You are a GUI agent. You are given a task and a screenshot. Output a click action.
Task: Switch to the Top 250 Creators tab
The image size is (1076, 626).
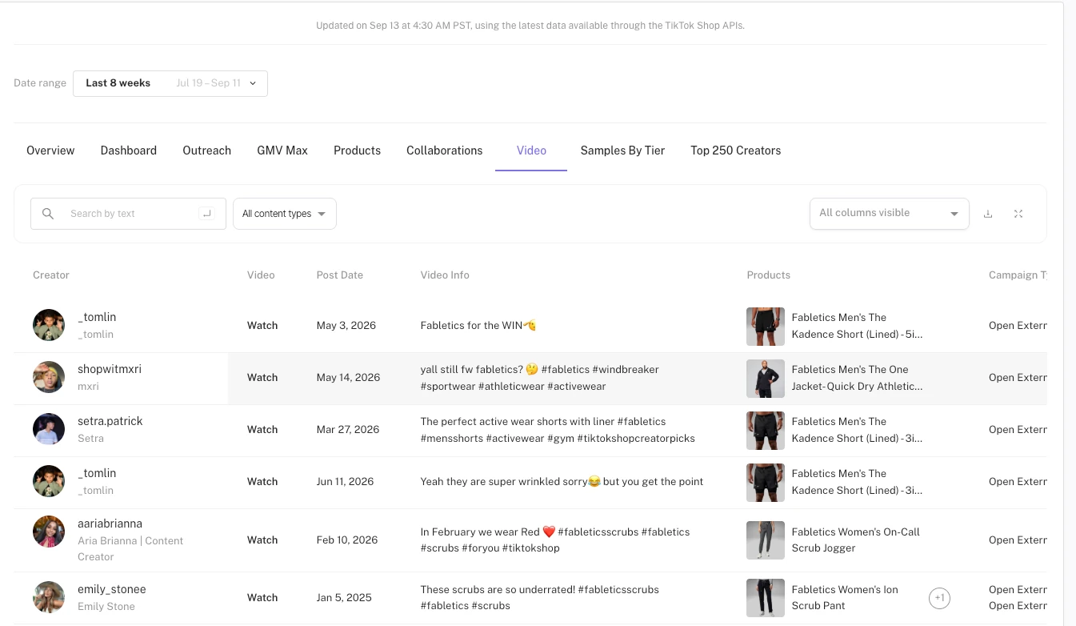(736, 150)
